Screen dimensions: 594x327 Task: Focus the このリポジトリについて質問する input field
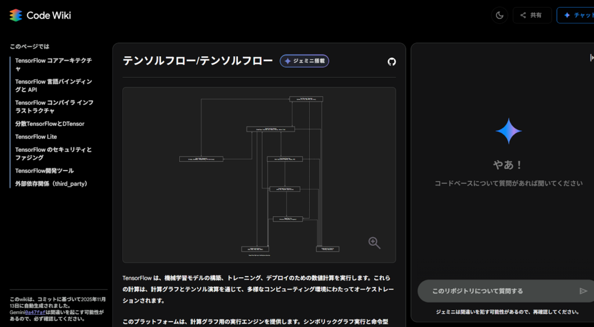coord(499,291)
